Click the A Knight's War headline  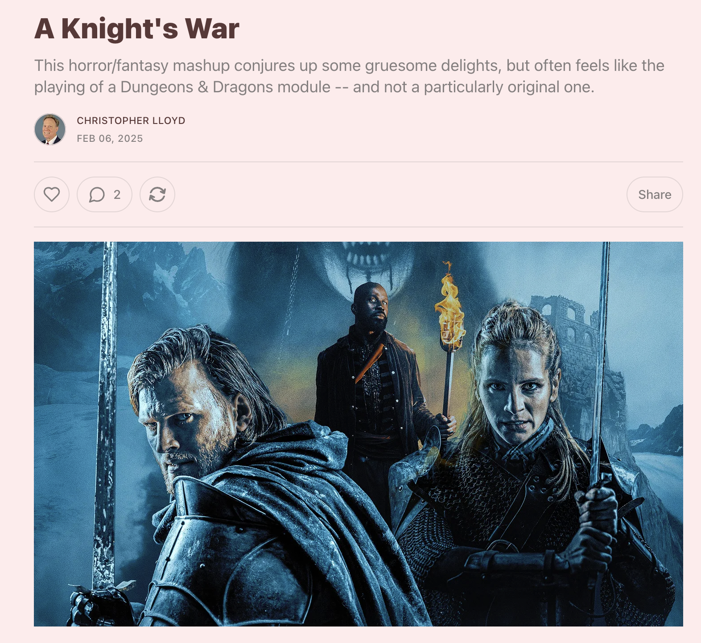click(x=137, y=29)
